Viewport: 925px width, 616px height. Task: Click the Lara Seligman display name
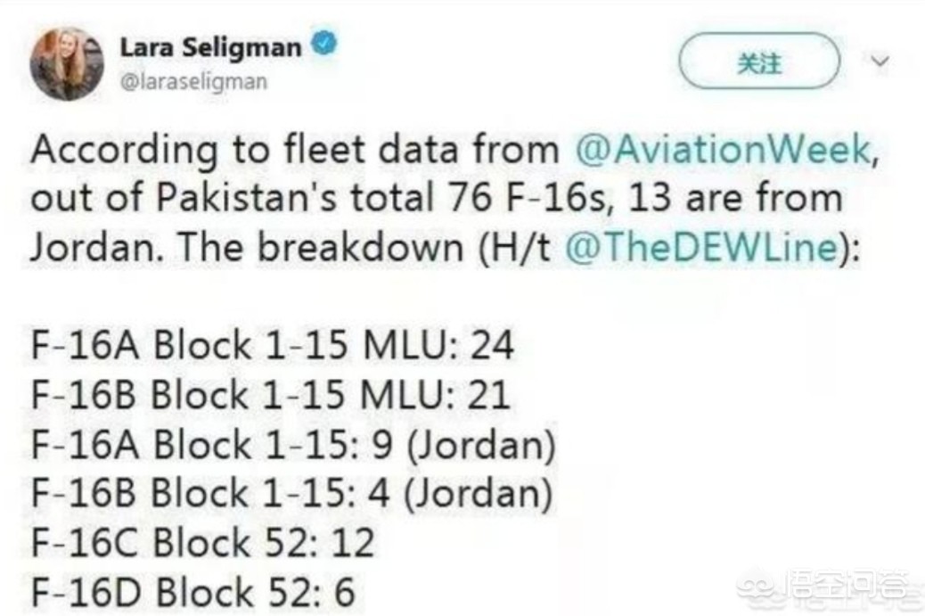(210, 47)
